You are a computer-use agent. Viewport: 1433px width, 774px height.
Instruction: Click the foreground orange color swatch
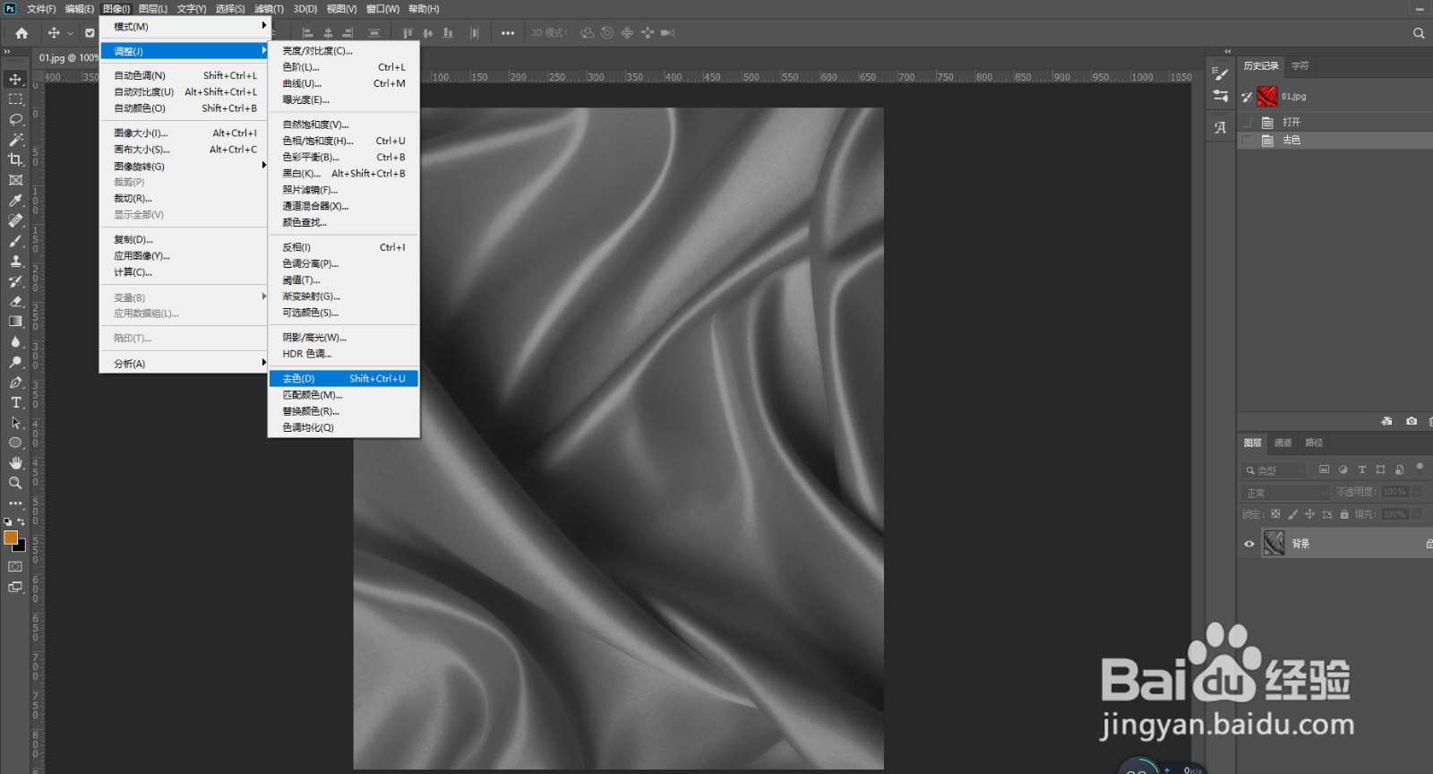(11, 537)
